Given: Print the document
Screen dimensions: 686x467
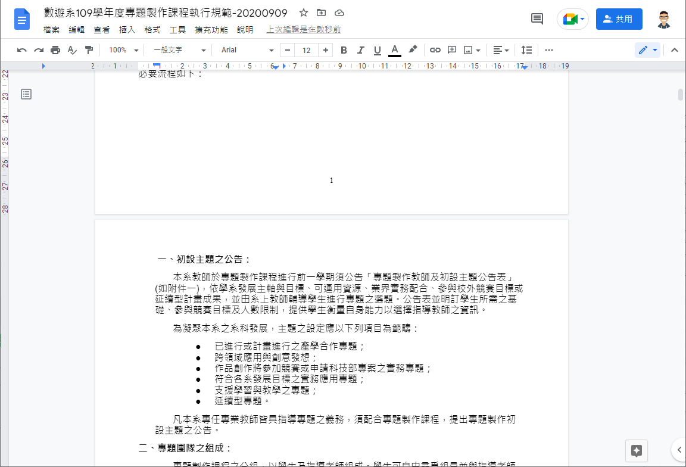Looking at the screenshot, I should 55,50.
